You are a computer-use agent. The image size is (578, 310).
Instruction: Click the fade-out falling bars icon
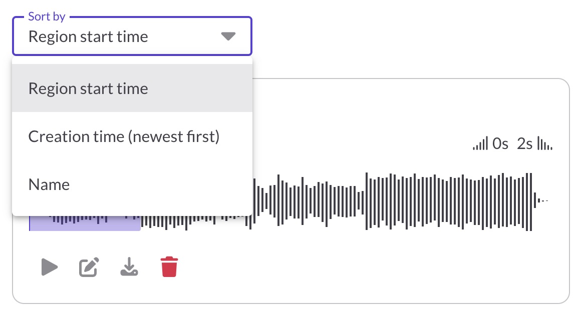(x=544, y=145)
